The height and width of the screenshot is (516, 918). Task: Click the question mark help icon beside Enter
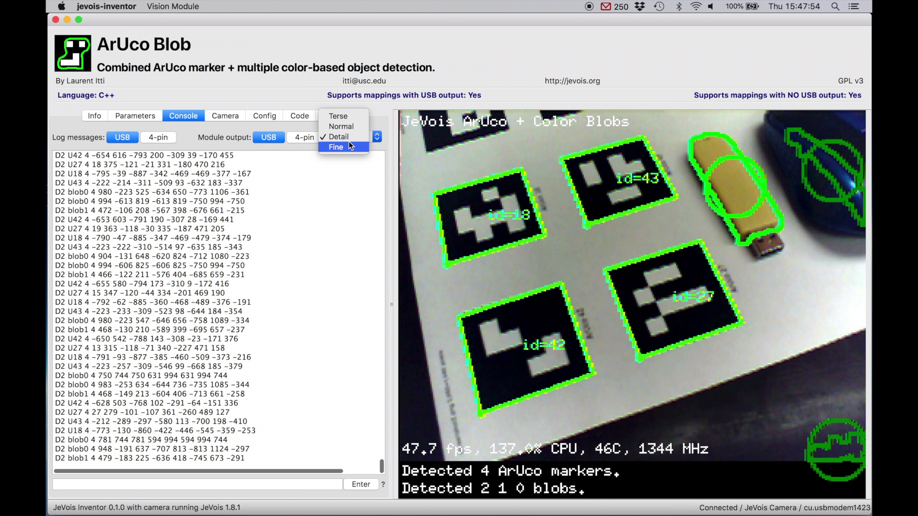(x=383, y=484)
